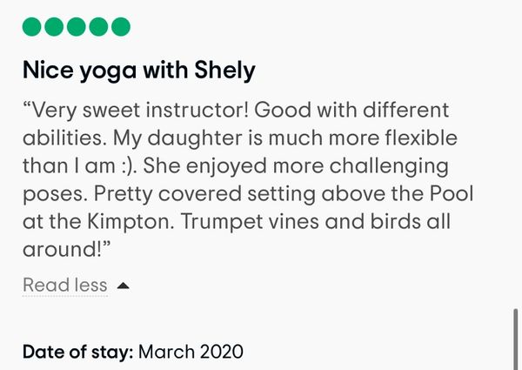This screenshot has width=522, height=370.
Task: Click the fourth green rating bubble
Action: pos(98,27)
